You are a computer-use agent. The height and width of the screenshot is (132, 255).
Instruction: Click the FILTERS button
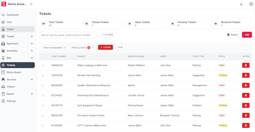107,35
